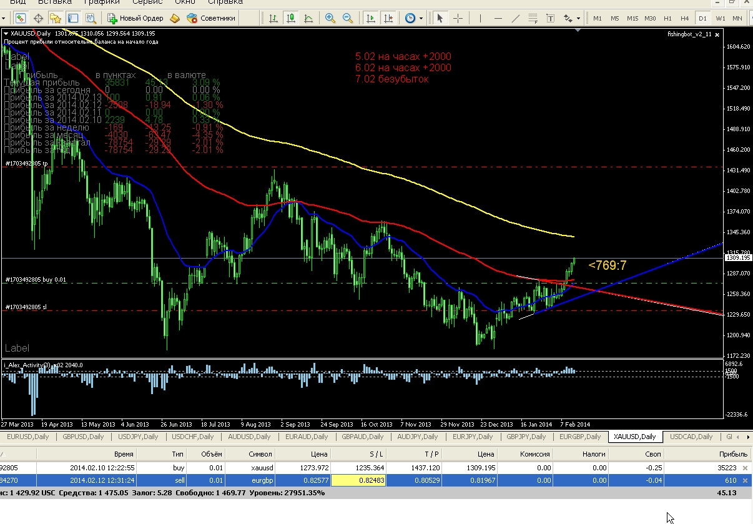The width and height of the screenshot is (753, 524).
Task: Select the xauusd buy order row
Action: pos(376,467)
